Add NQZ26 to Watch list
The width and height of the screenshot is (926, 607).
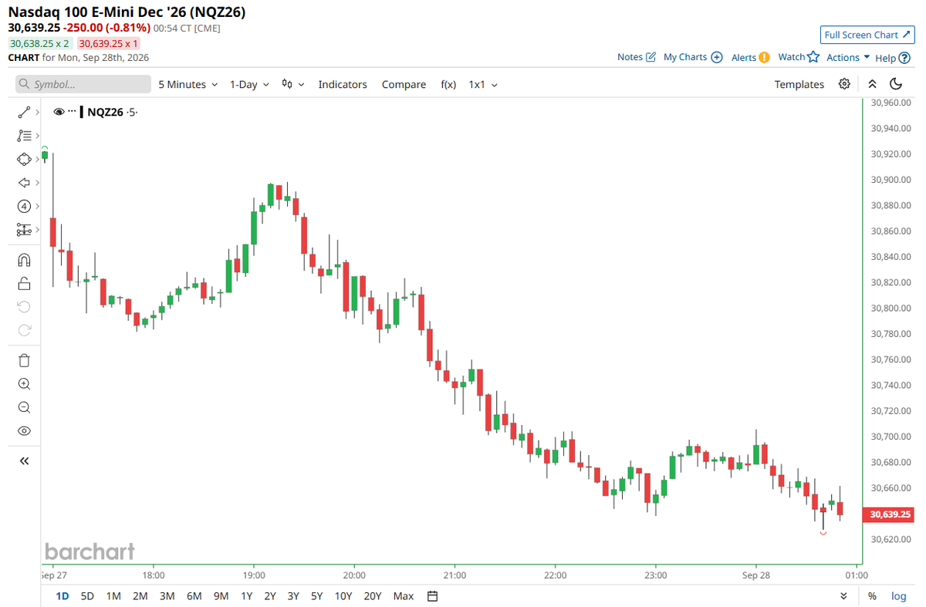(798, 57)
